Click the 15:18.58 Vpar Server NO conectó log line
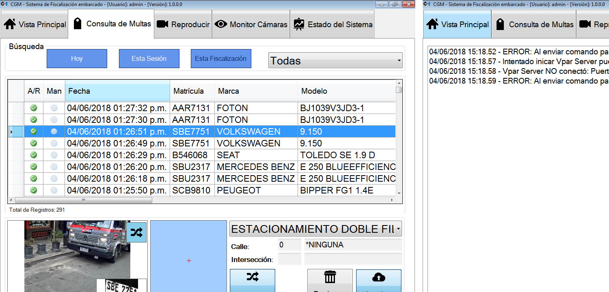 (x=519, y=71)
